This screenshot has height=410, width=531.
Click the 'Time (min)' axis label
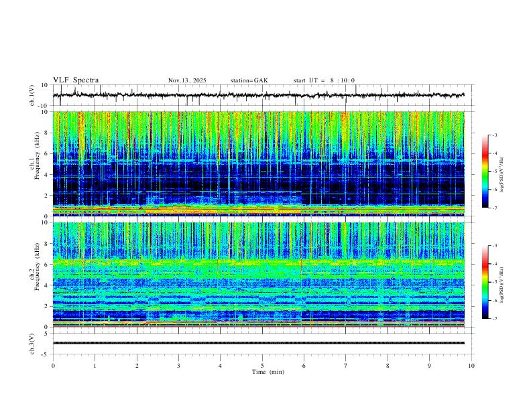(268, 372)
